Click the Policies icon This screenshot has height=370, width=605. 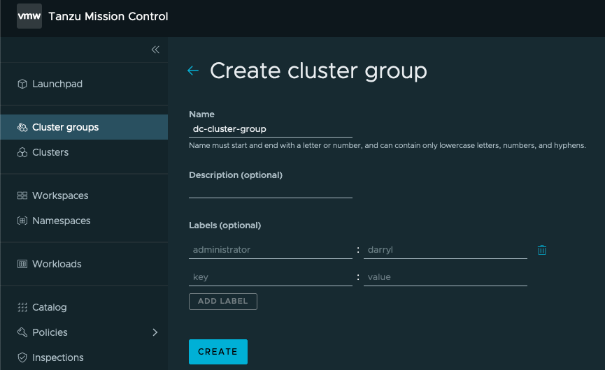(22, 332)
